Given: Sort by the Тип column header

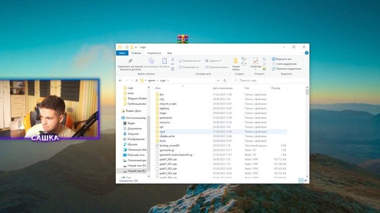Looking at the screenshot, I should click(247, 88).
